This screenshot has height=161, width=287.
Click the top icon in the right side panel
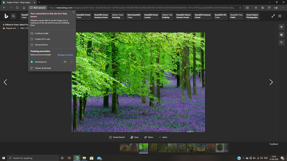click(282, 27)
